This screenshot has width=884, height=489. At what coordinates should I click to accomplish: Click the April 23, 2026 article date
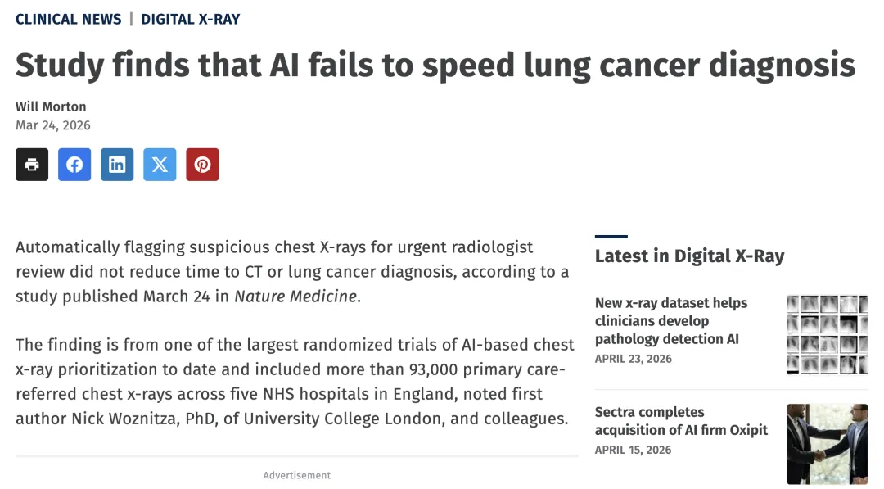point(633,359)
